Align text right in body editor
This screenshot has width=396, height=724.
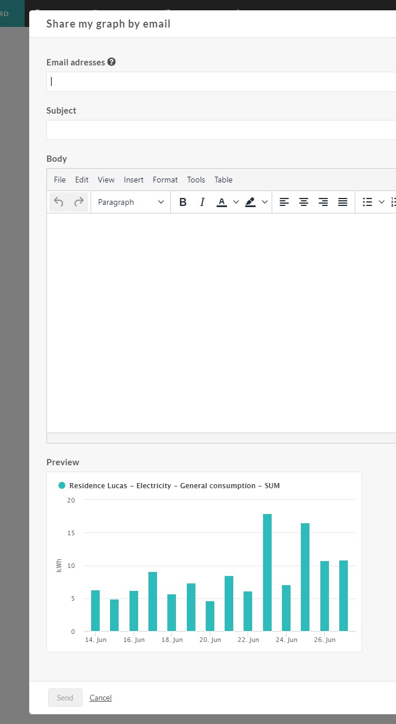point(323,202)
